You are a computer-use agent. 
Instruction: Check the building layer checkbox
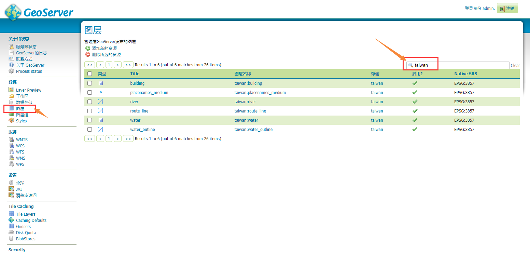pyautogui.click(x=89, y=83)
